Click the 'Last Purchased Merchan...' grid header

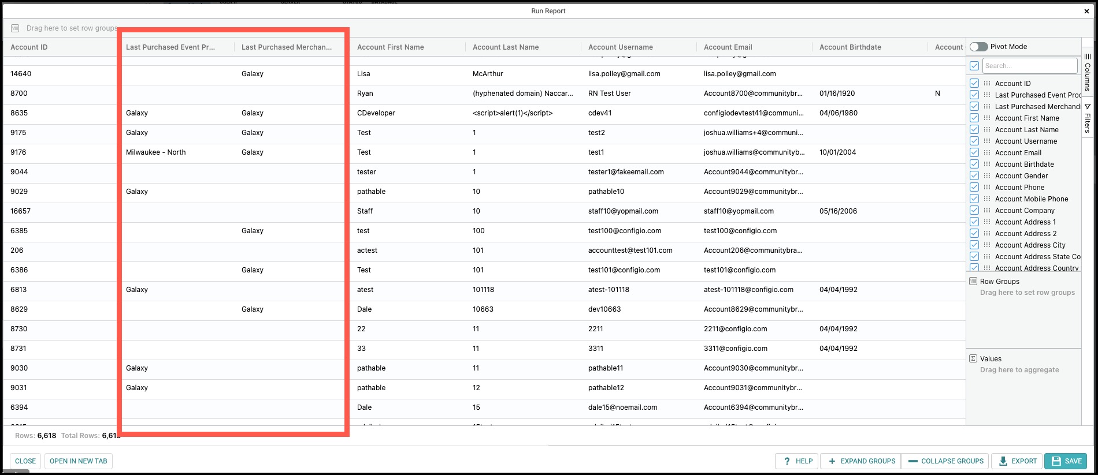(287, 47)
